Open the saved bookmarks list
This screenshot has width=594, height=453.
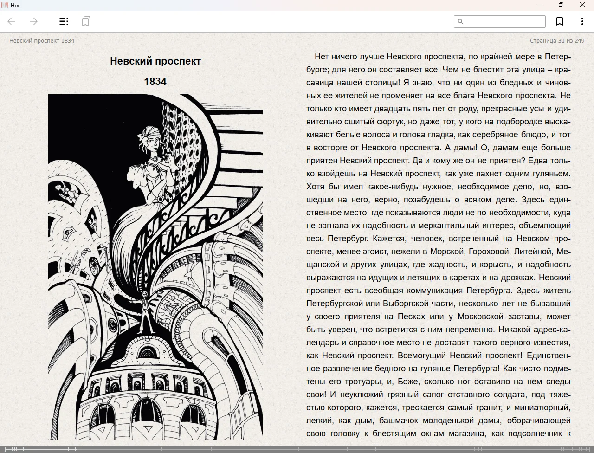[x=86, y=21]
